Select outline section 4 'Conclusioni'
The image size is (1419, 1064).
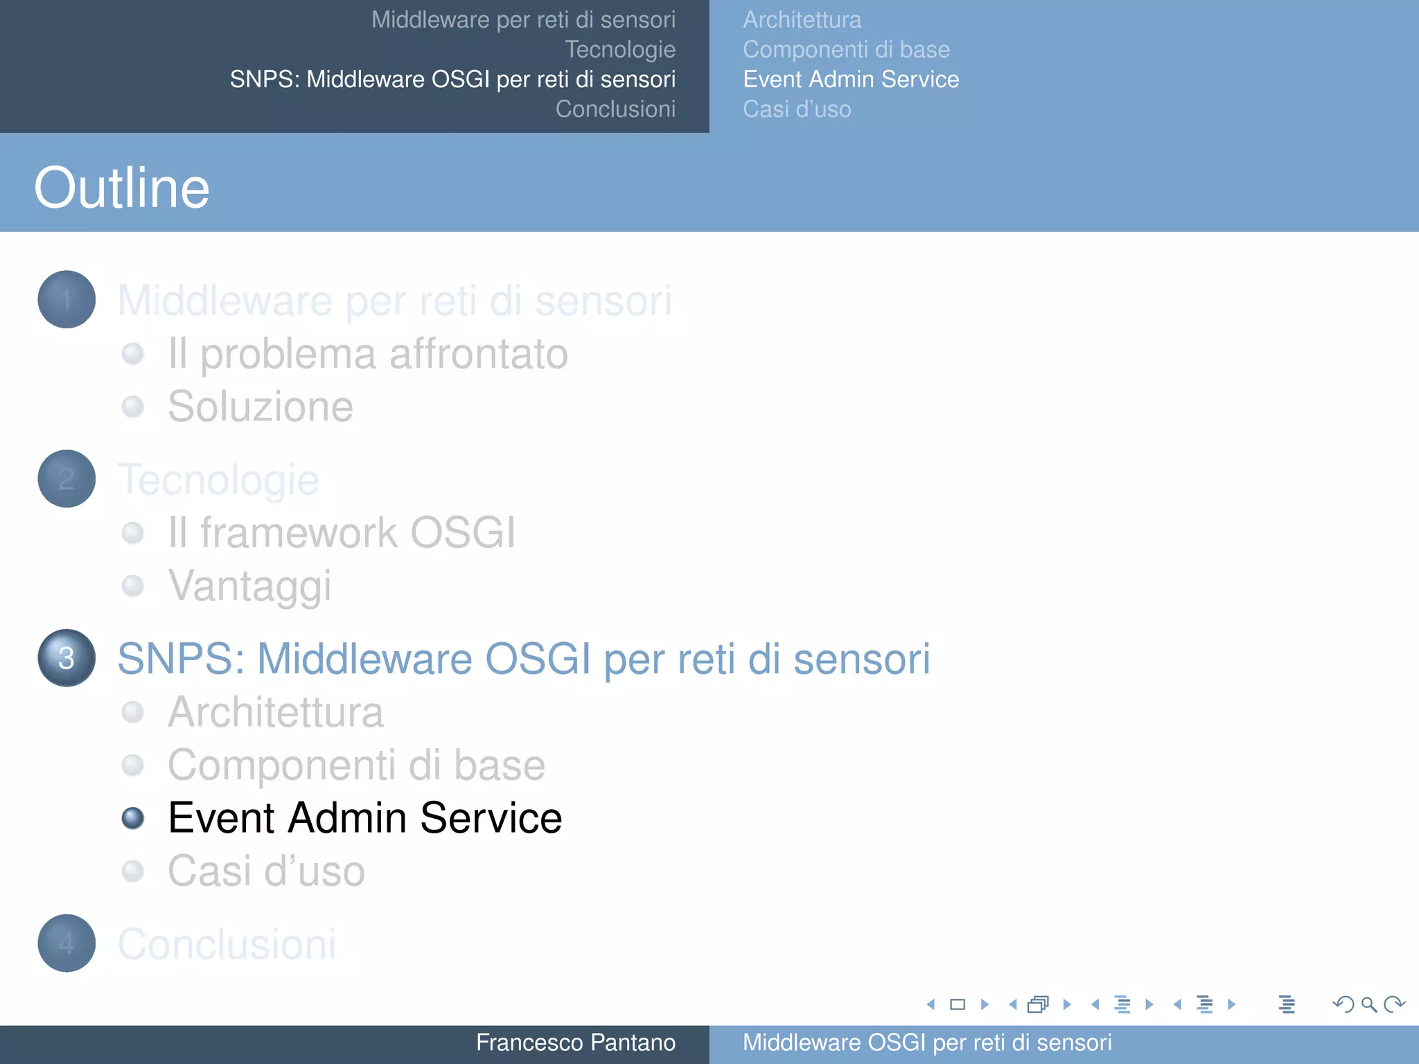tap(227, 943)
